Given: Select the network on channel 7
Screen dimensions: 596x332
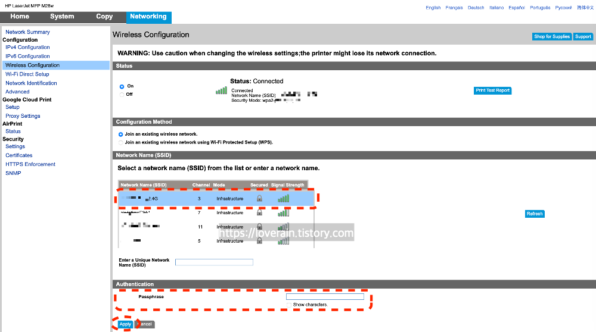Looking at the screenshot, I should tap(216, 213).
